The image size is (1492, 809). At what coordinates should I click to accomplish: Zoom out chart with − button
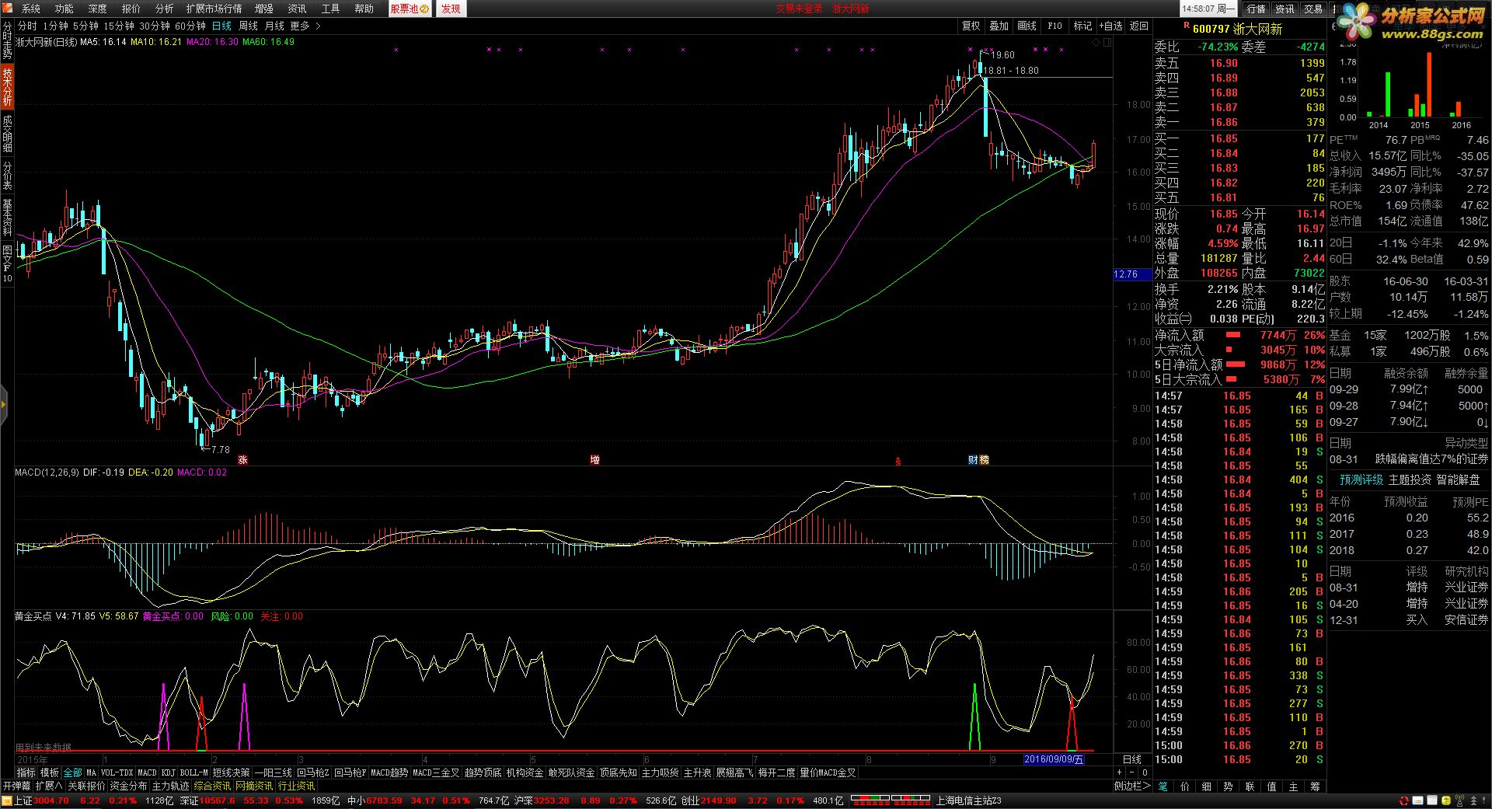1132,772
